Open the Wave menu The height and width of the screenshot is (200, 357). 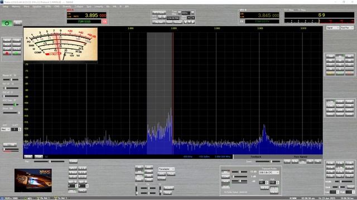26,7
